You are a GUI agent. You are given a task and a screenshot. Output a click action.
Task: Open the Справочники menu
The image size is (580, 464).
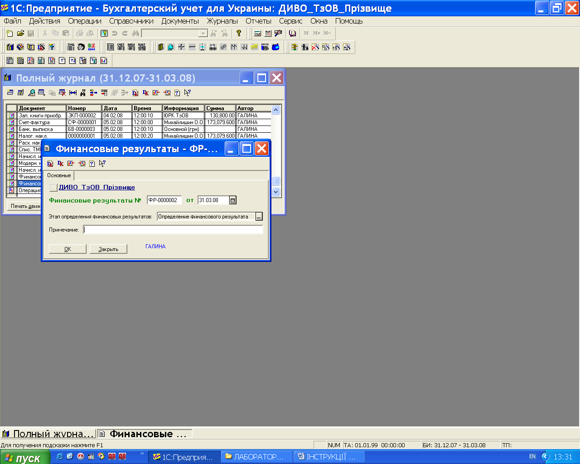[x=131, y=21]
